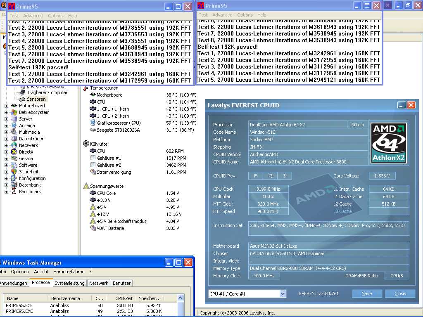Select second PRIME95.EXE process with 2:51:33 time
Viewport: 423px width, 317px height.
click(90, 311)
